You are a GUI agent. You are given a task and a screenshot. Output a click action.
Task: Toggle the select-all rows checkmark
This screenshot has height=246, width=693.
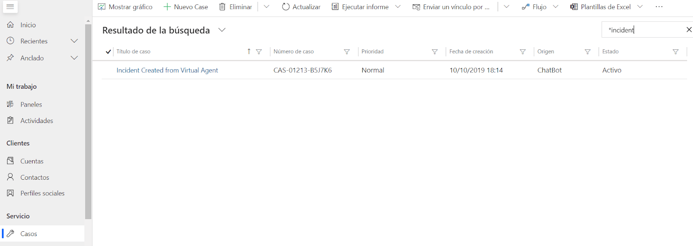(x=108, y=52)
